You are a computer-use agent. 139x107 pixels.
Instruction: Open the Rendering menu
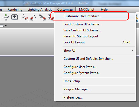click(x=15, y=10)
